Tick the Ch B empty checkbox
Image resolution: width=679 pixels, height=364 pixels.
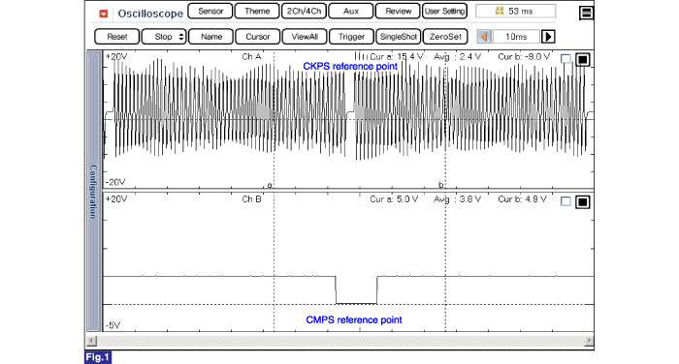pyautogui.click(x=566, y=201)
